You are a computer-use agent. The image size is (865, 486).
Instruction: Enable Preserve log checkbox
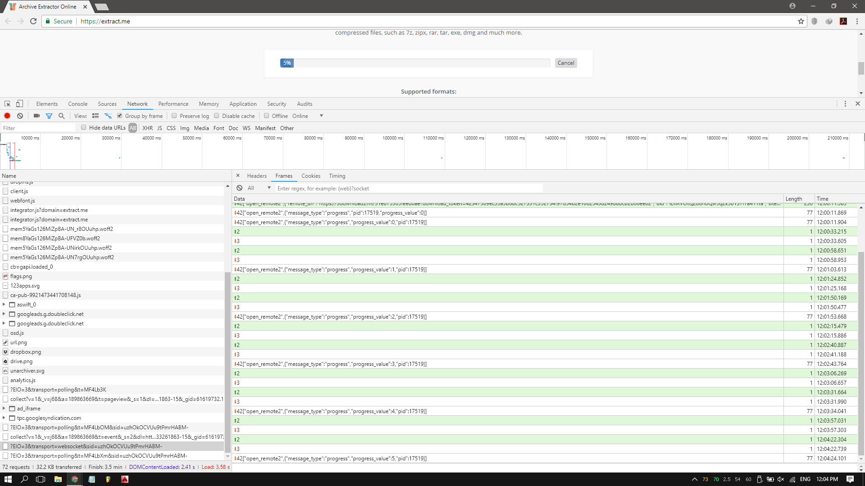[174, 116]
